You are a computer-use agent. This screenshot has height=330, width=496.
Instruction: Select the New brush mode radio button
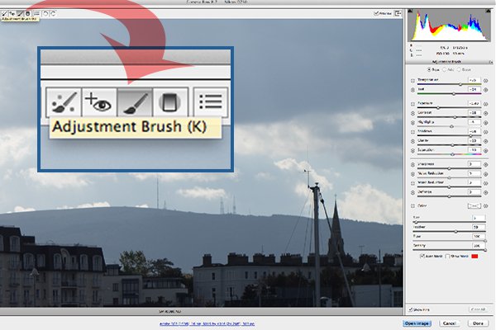point(429,69)
